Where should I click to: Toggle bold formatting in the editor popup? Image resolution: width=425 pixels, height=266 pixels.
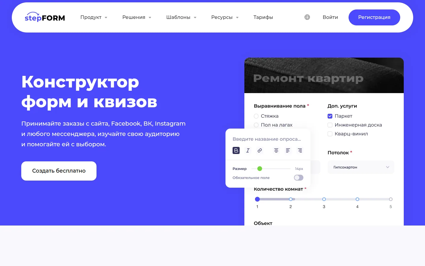tap(236, 150)
